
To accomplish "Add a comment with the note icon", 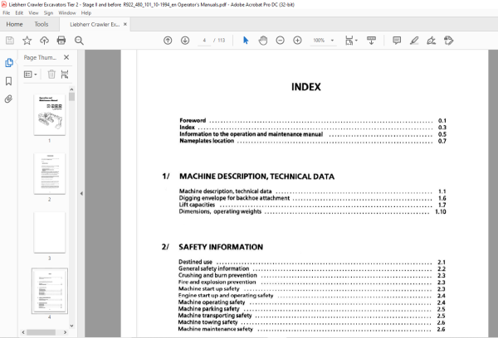I will click(397, 41).
